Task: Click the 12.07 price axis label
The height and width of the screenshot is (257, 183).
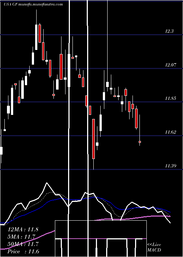Action: (171, 65)
